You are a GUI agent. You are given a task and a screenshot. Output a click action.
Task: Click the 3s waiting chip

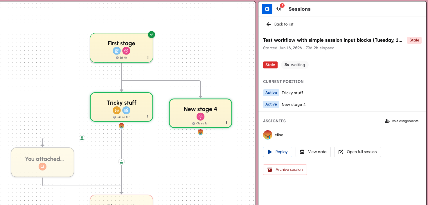[295, 65]
